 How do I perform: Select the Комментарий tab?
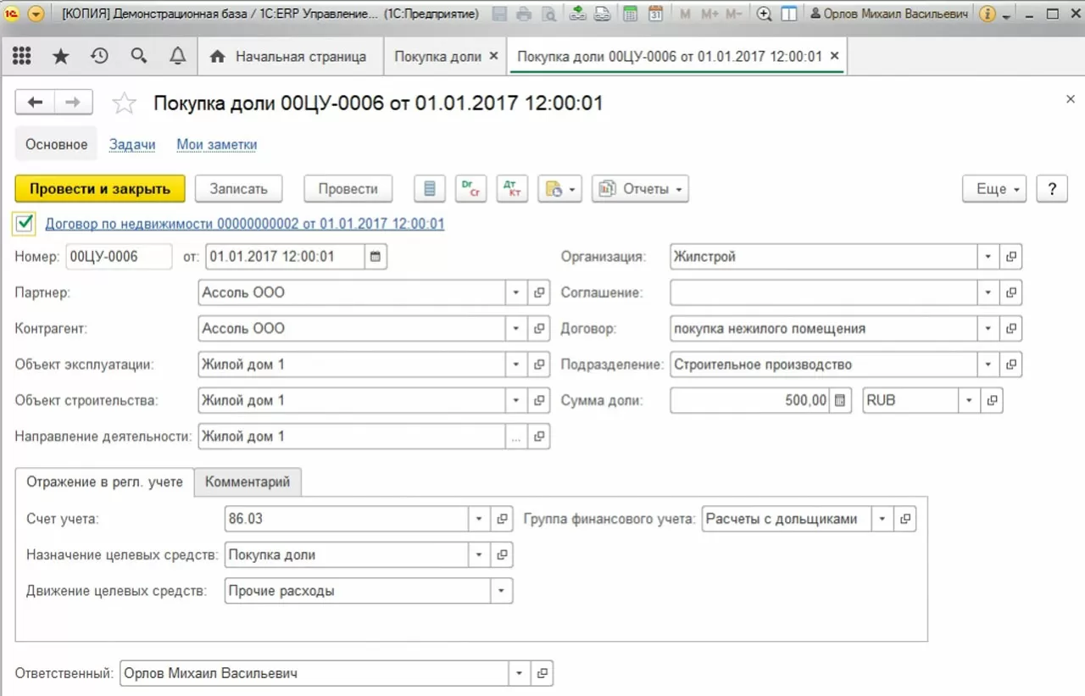(248, 482)
